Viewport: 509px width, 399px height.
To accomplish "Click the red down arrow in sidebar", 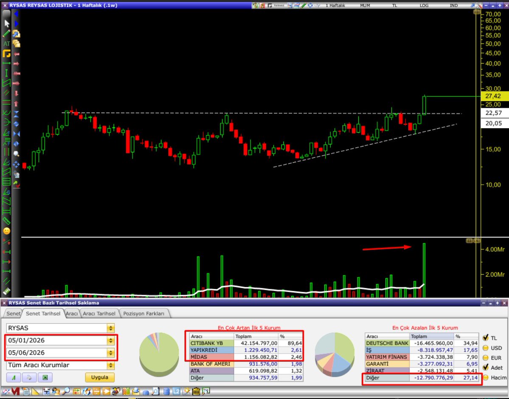I will 16,93.
